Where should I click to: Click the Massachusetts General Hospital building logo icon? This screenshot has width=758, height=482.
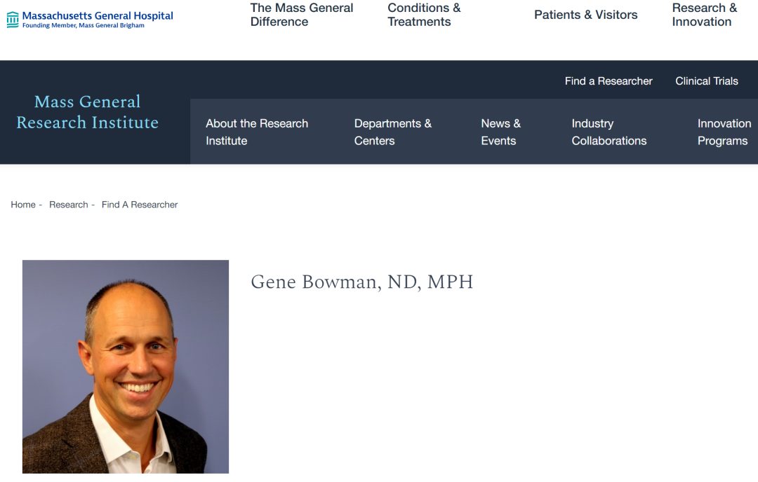pos(13,20)
